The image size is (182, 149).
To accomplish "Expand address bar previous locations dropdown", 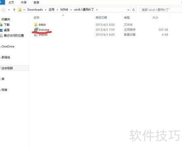I will (x=128, y=10).
